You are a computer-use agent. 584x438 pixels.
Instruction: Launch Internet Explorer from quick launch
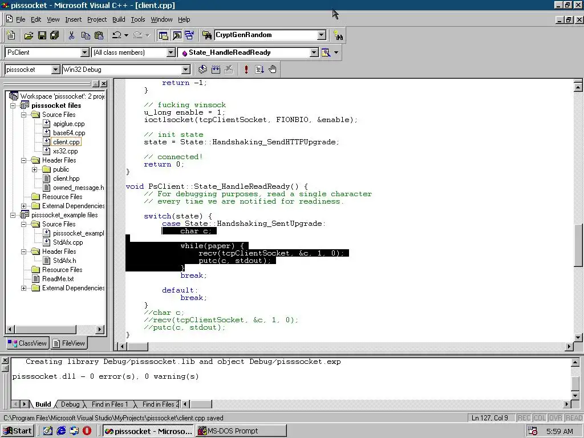[61, 431]
